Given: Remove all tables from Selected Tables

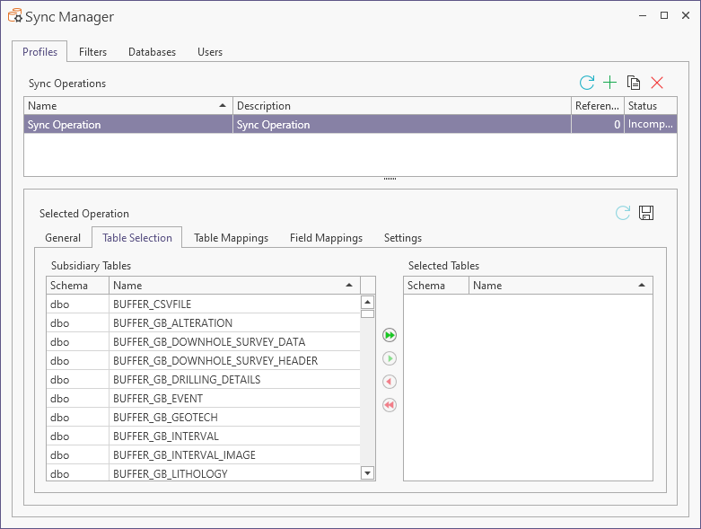Looking at the screenshot, I should point(390,405).
